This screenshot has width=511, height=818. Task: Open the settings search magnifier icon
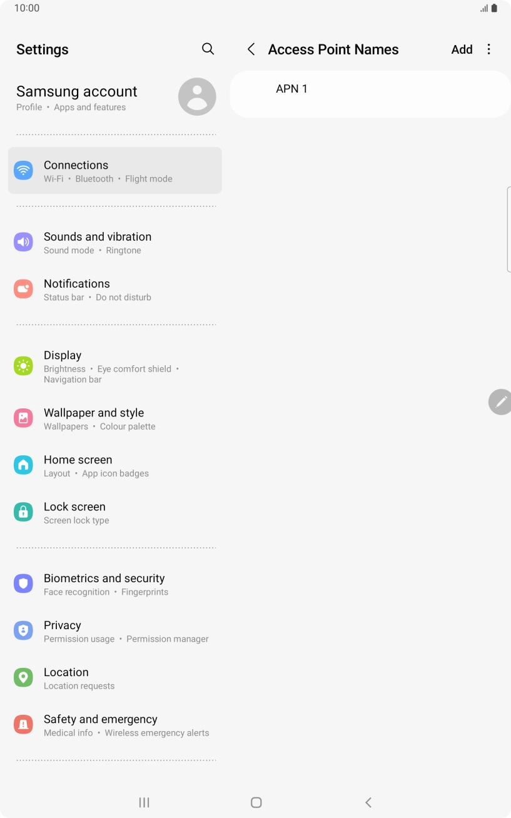[208, 49]
